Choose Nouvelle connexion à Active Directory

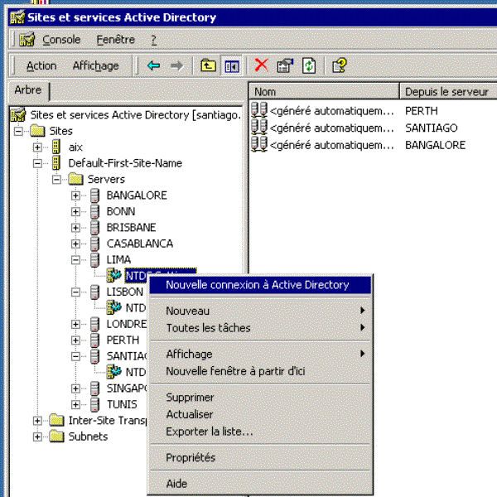coord(257,285)
